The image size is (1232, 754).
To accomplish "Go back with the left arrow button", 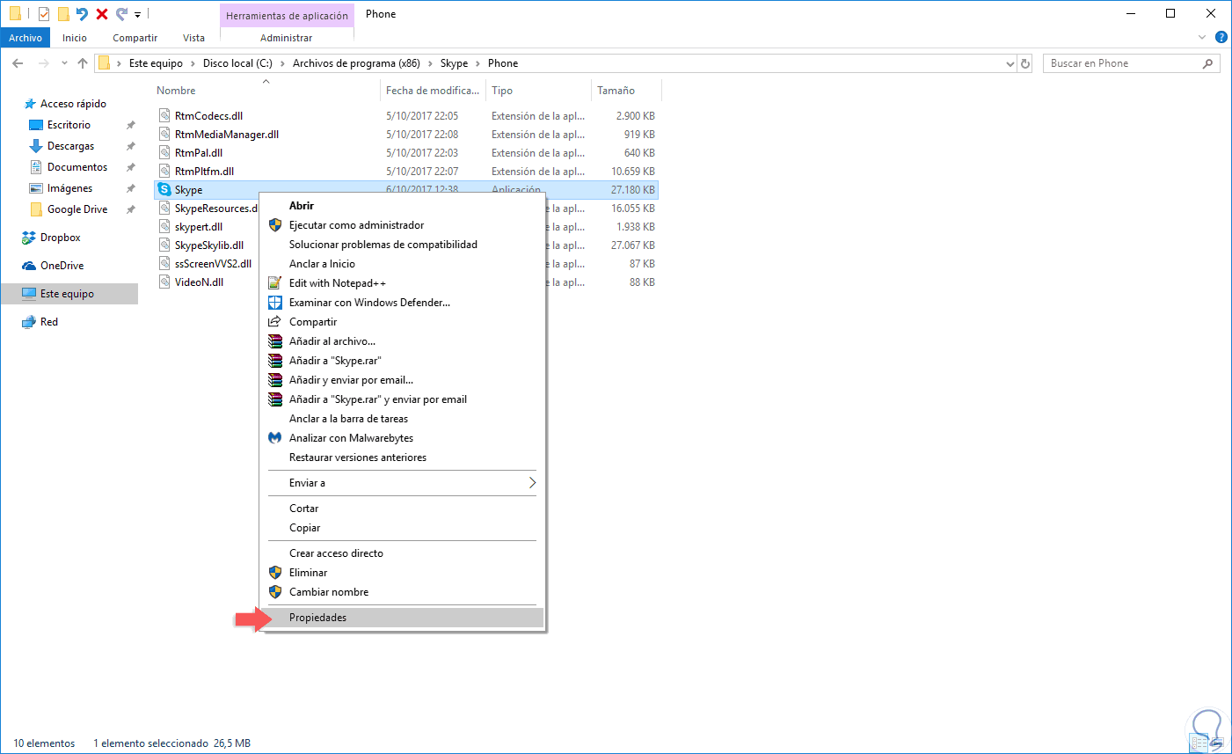I will click(x=18, y=63).
